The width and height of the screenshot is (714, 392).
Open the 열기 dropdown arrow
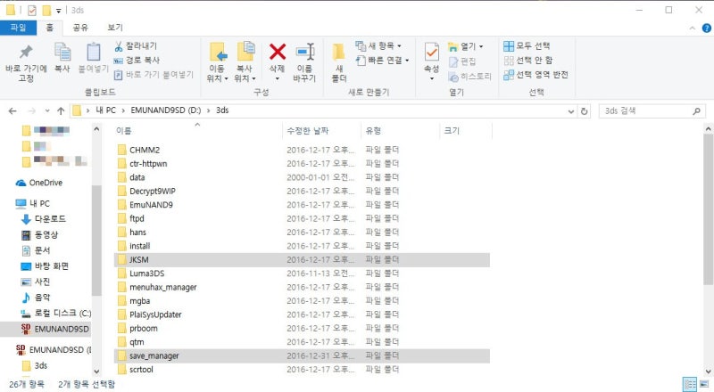pyautogui.click(x=481, y=46)
